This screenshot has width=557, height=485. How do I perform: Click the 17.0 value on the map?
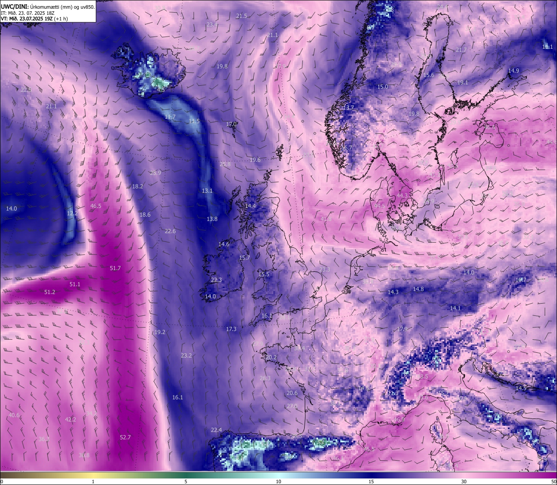[231, 124]
